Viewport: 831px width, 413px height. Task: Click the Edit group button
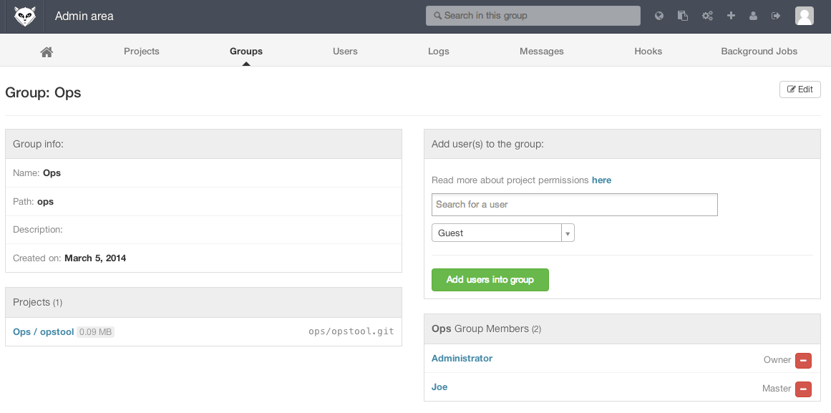coord(800,89)
